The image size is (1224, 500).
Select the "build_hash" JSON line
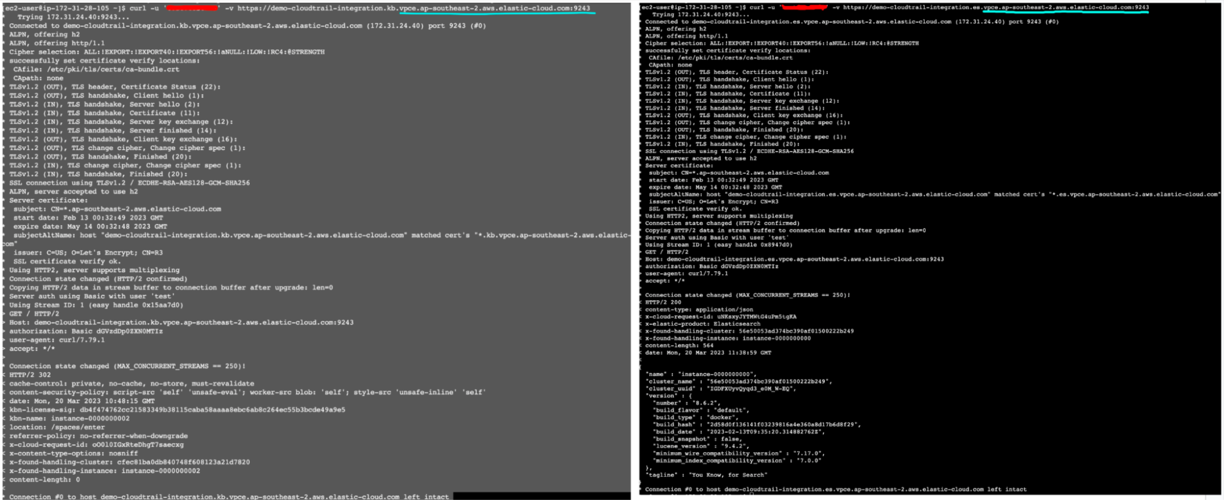(x=757, y=425)
